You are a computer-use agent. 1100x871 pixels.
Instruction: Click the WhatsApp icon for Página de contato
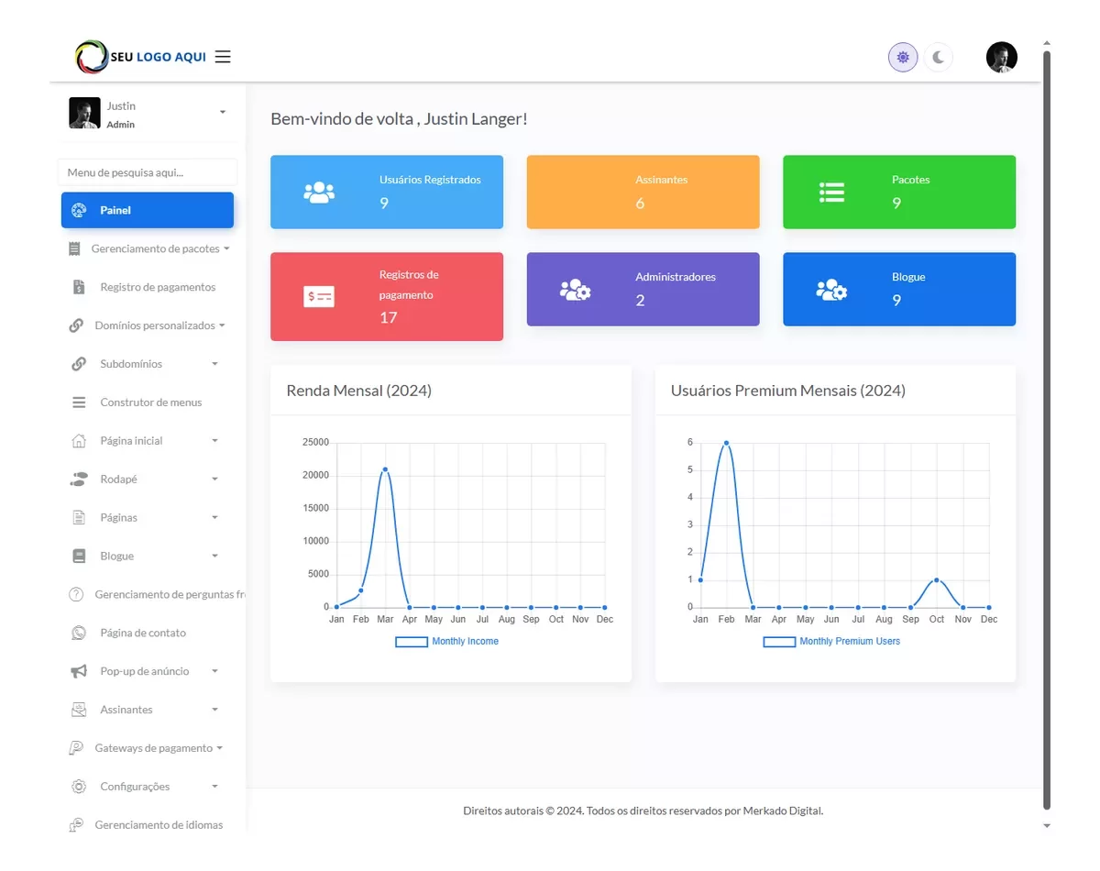[x=79, y=633]
